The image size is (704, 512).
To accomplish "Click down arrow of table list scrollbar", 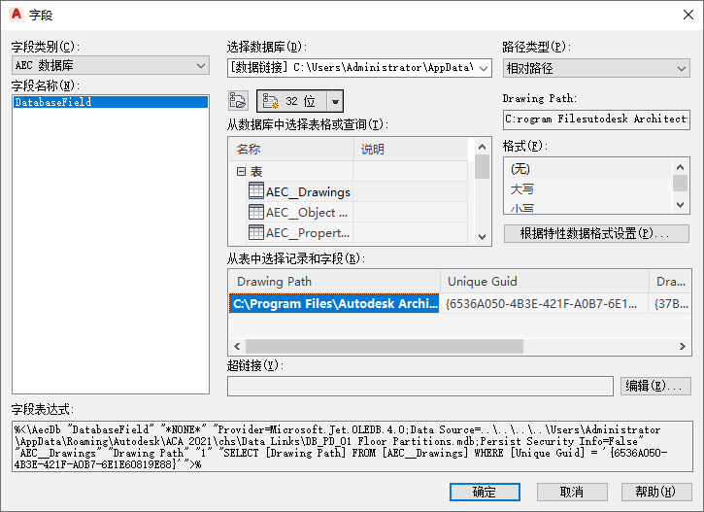I will 483,237.
